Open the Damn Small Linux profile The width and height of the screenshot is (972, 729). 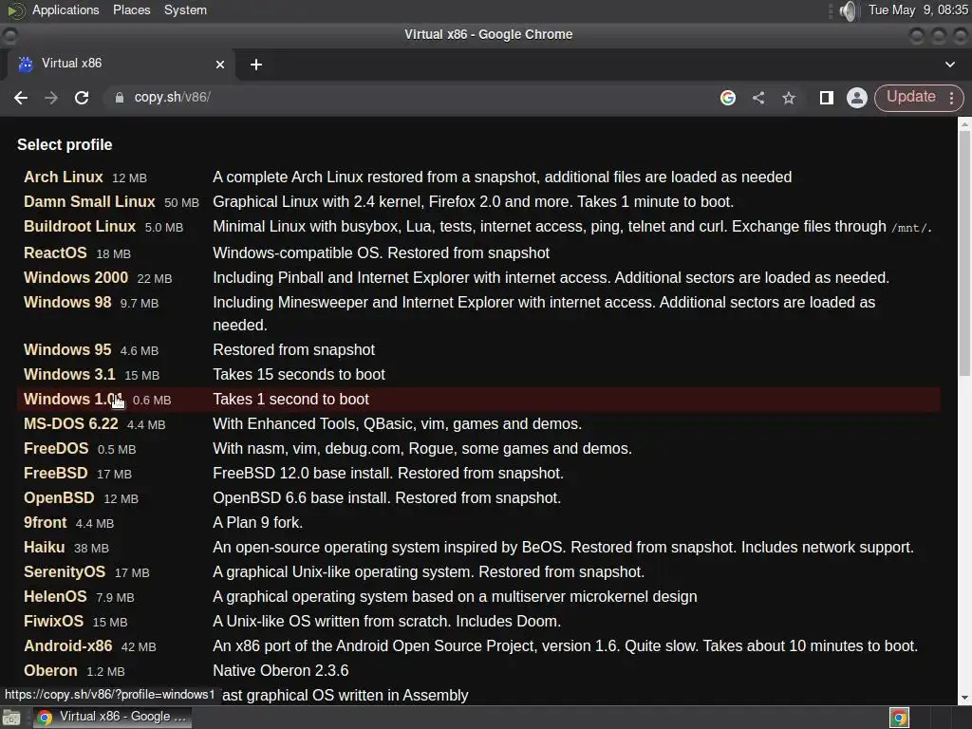[x=89, y=201]
